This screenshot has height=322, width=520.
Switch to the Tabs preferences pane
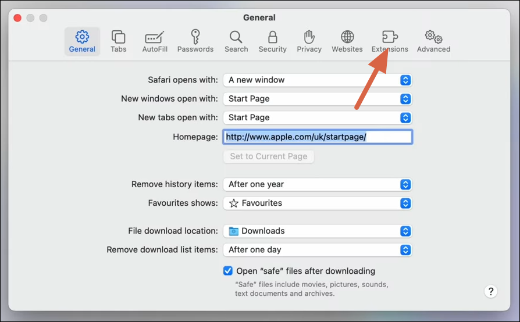(119, 41)
